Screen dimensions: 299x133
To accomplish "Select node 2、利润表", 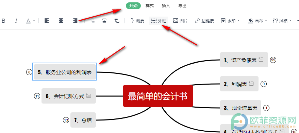I will click(239, 84).
